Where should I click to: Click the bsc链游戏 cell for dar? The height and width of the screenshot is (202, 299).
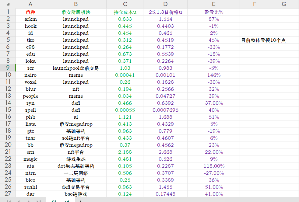pos(76,194)
